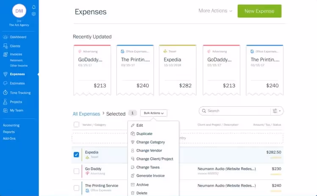Viewport: 317px width, 196px height.
Task: Click Office Expenses icon under The Printing Service row
Action: pyautogui.click(x=87, y=190)
